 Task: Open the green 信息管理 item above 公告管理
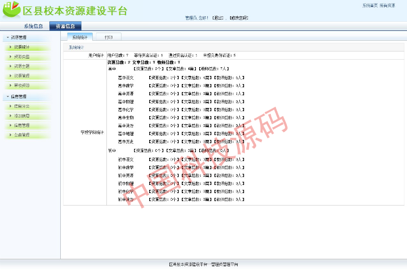click(x=28, y=125)
